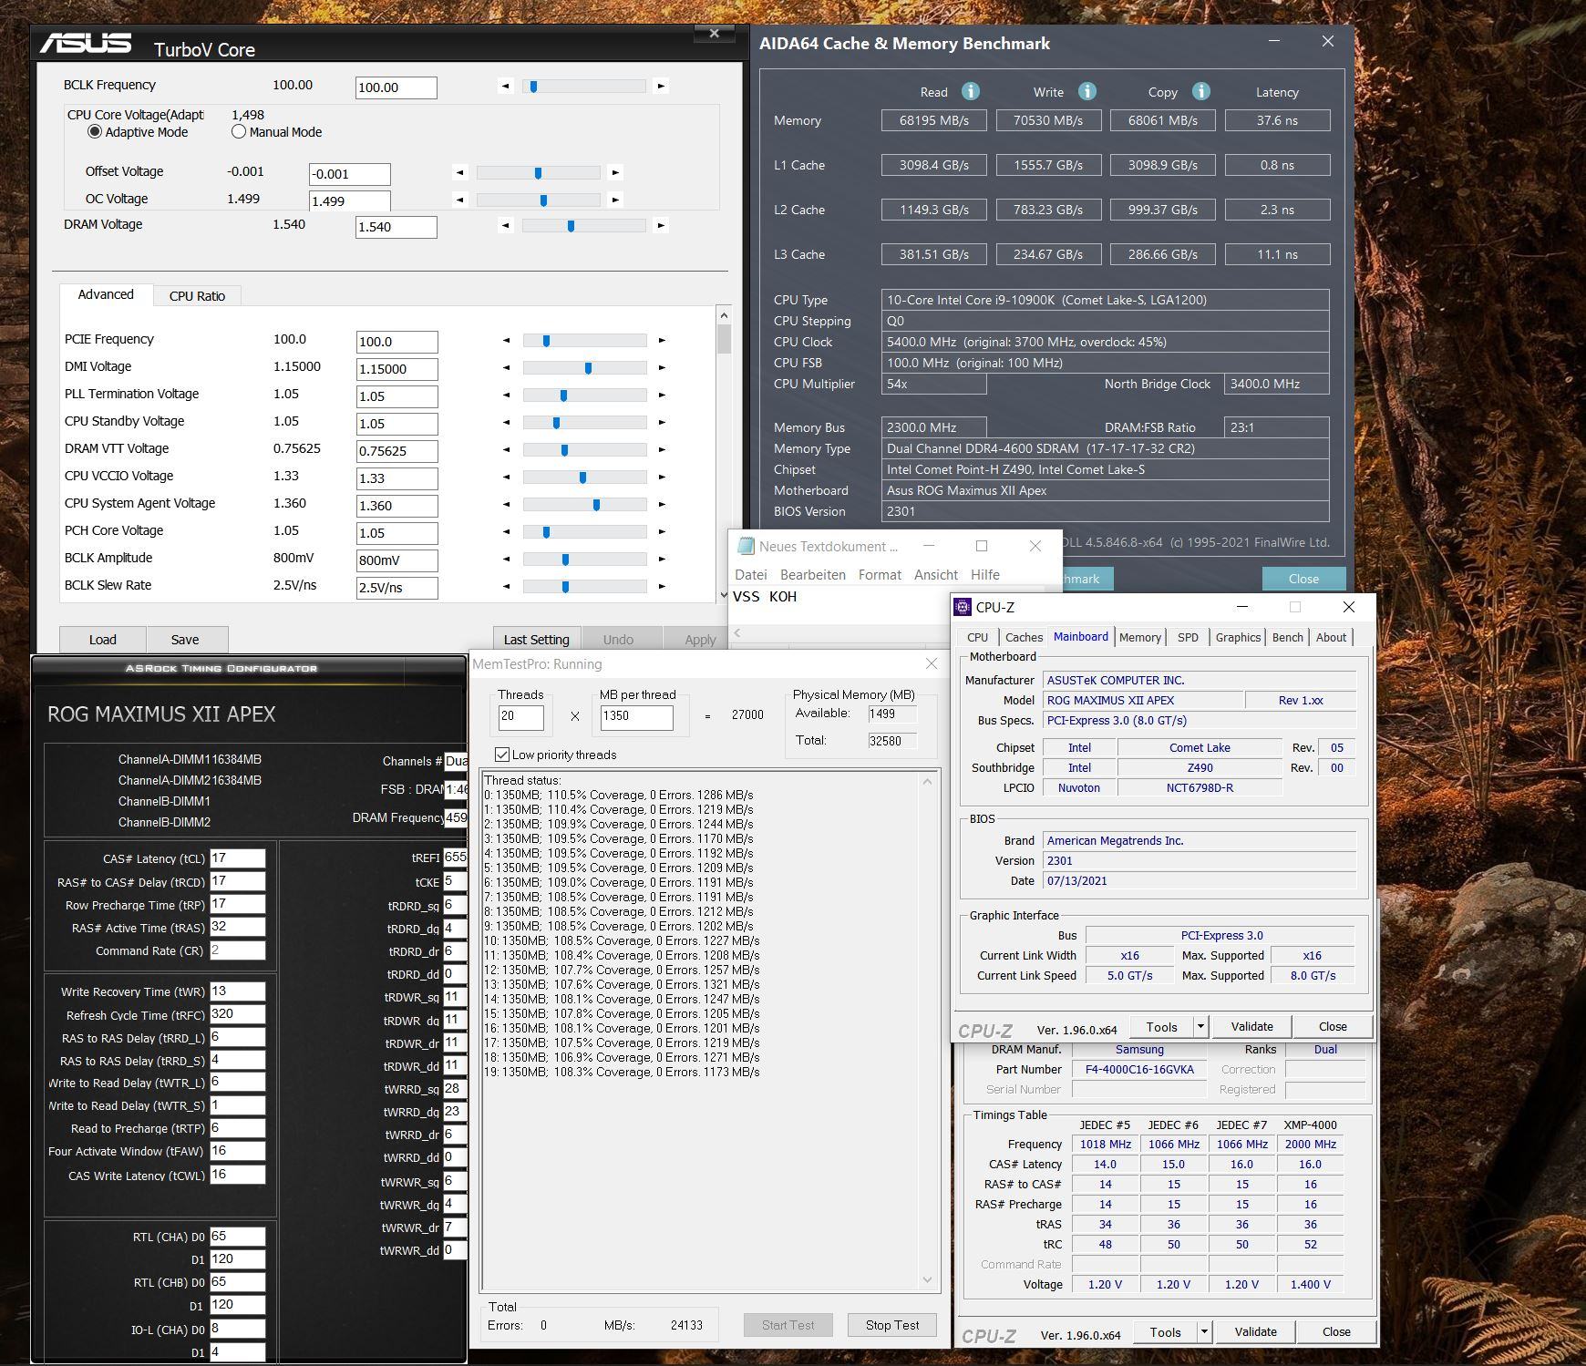Click the CPU-Z app icon in title bar
Viewport: 1586px width, 1366px height.
click(x=963, y=607)
